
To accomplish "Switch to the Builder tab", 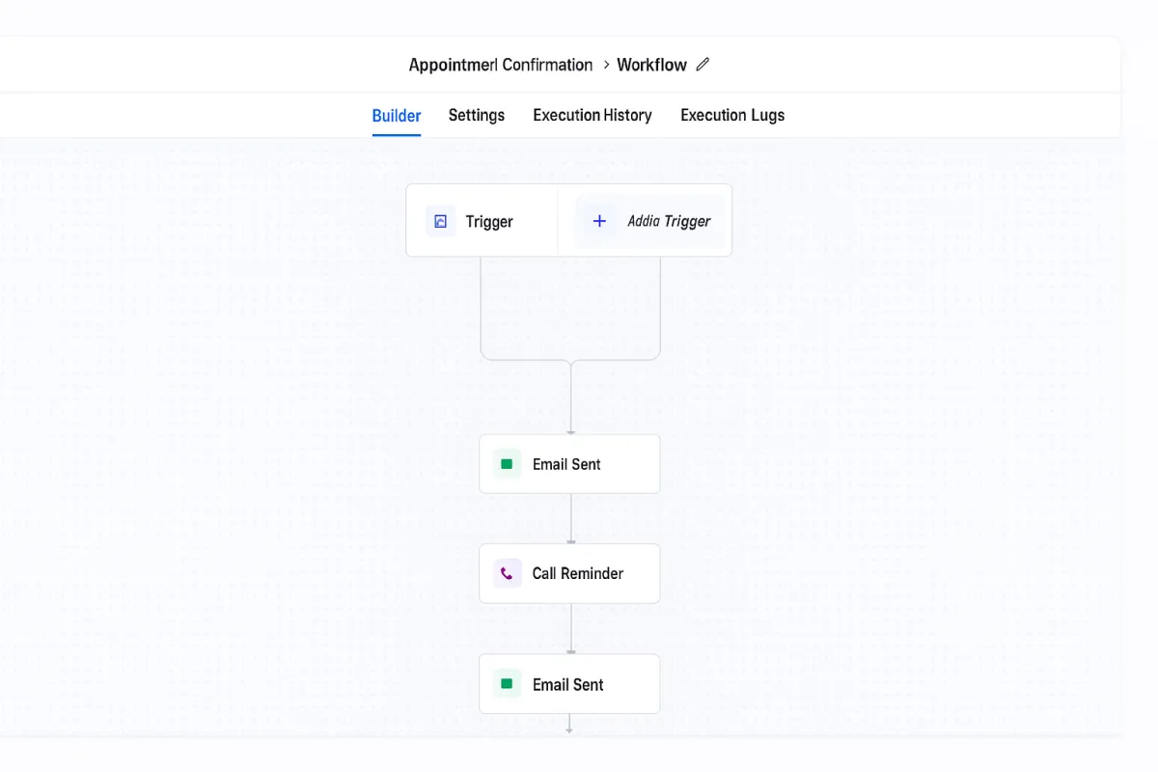I will (397, 116).
